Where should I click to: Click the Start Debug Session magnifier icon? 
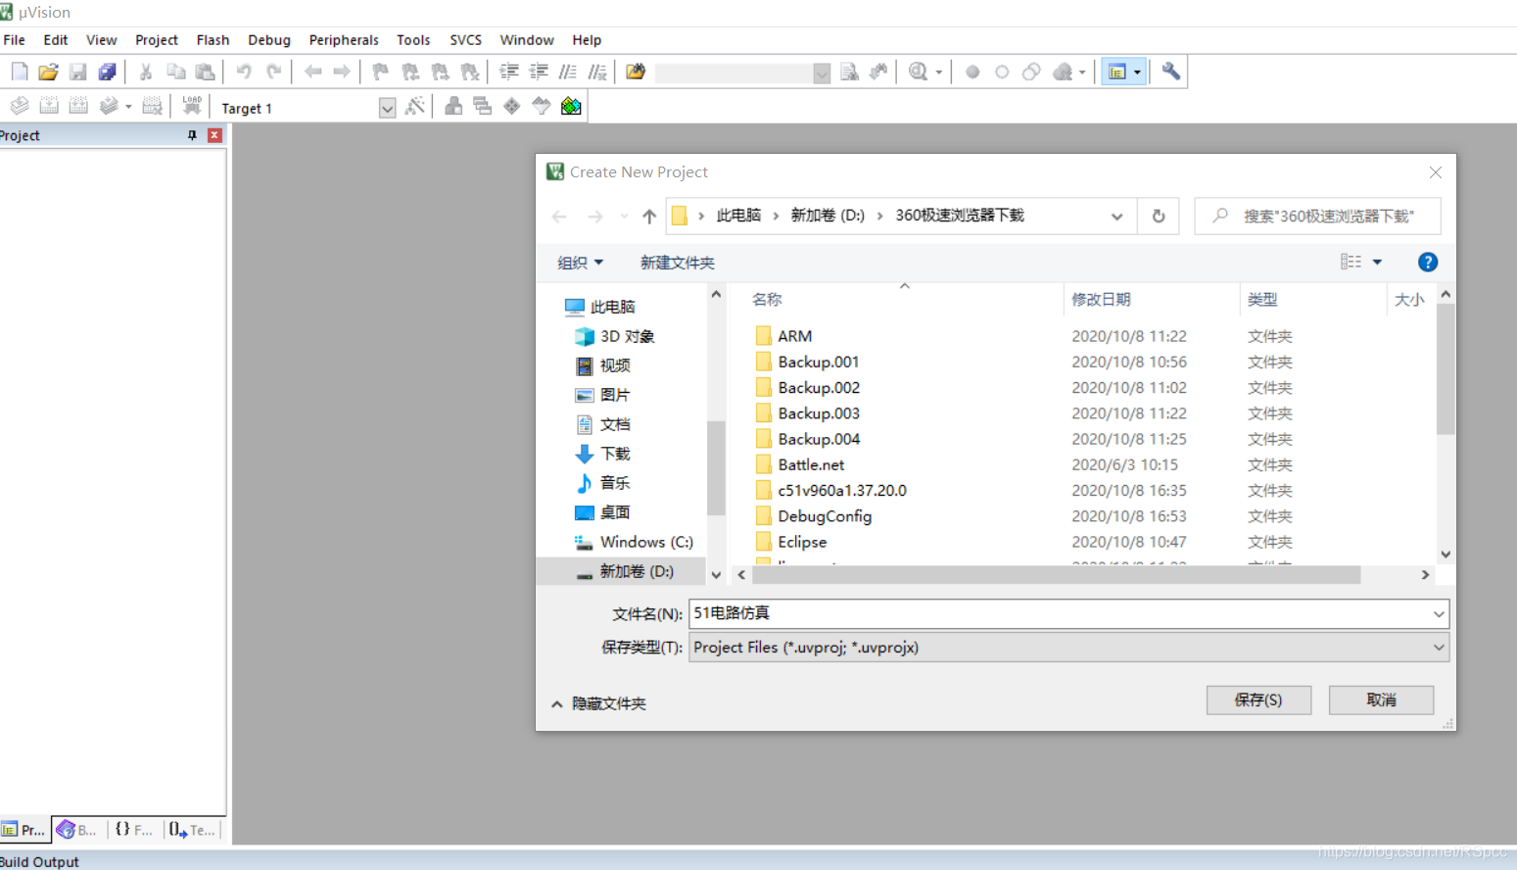(x=918, y=72)
